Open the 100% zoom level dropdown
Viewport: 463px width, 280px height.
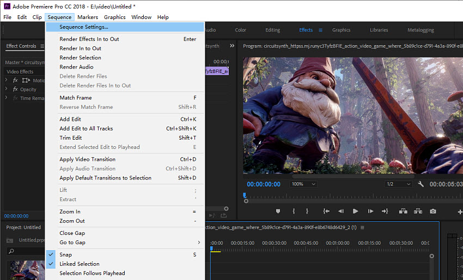tap(303, 184)
